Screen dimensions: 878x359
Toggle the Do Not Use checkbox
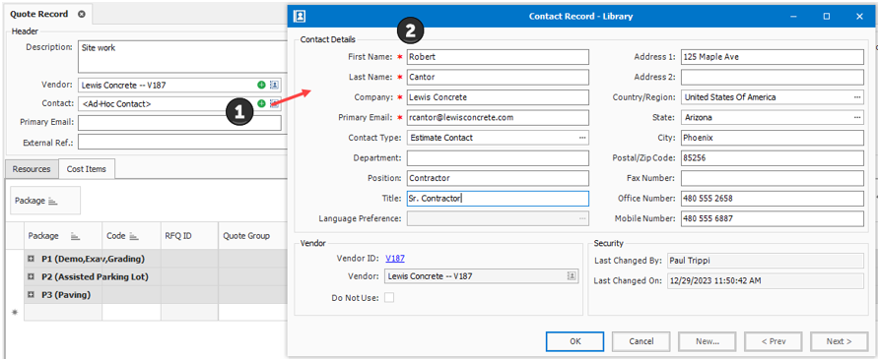coord(388,297)
